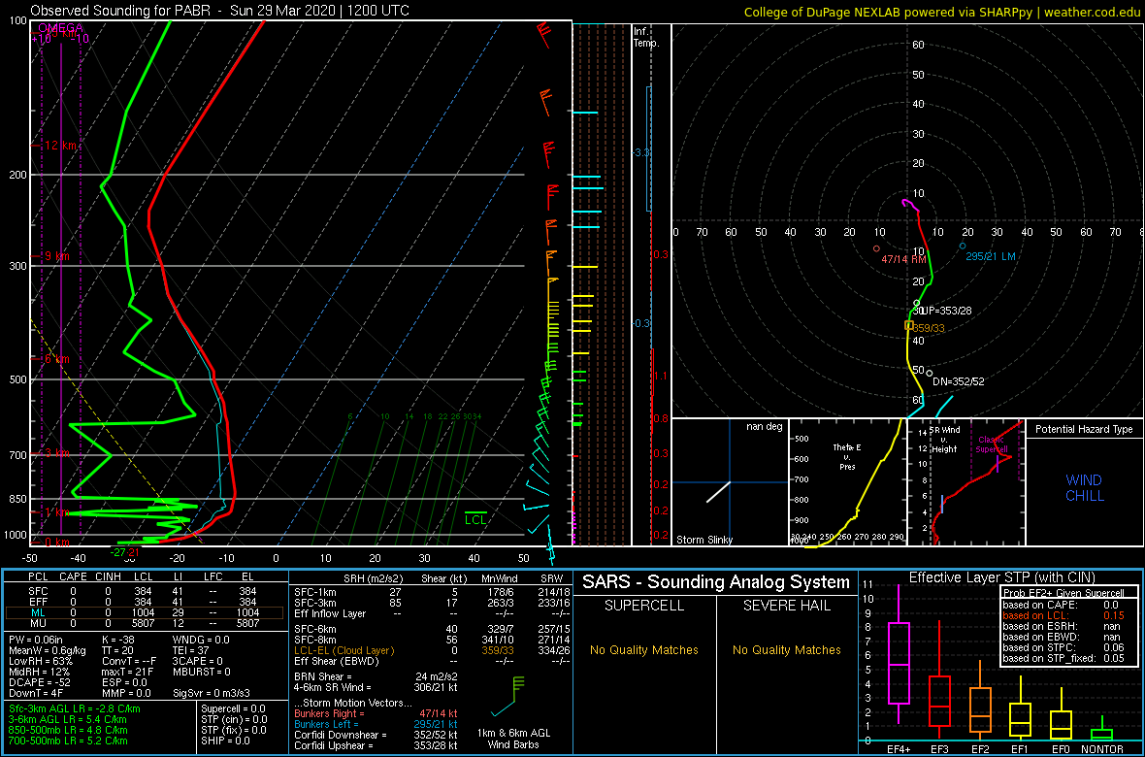Click the Potential Hazard Type heading
1145x757 pixels.
[x=1085, y=429]
